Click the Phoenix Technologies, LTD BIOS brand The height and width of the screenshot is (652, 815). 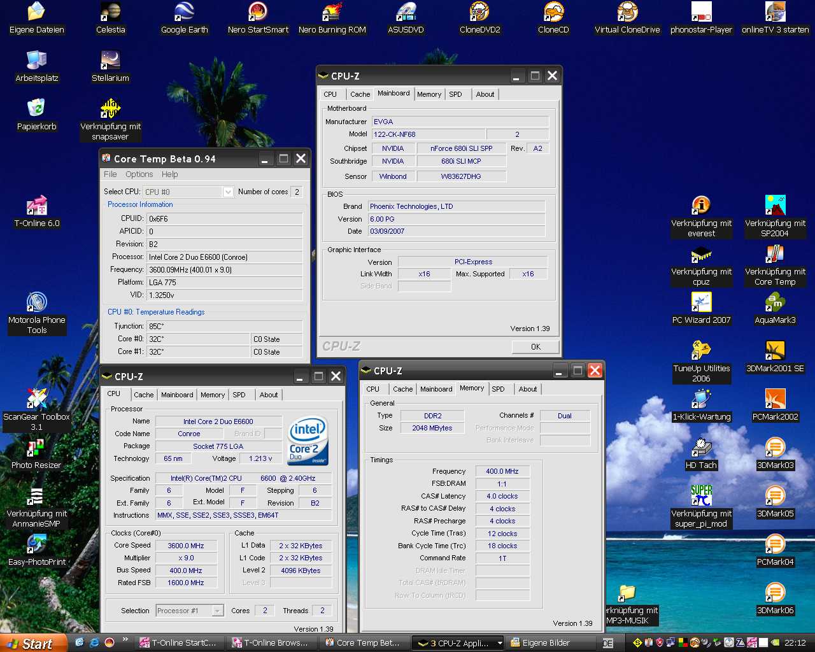coord(457,206)
